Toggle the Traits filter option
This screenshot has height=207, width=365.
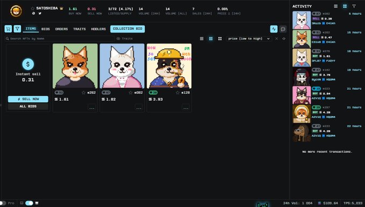click(x=125, y=39)
